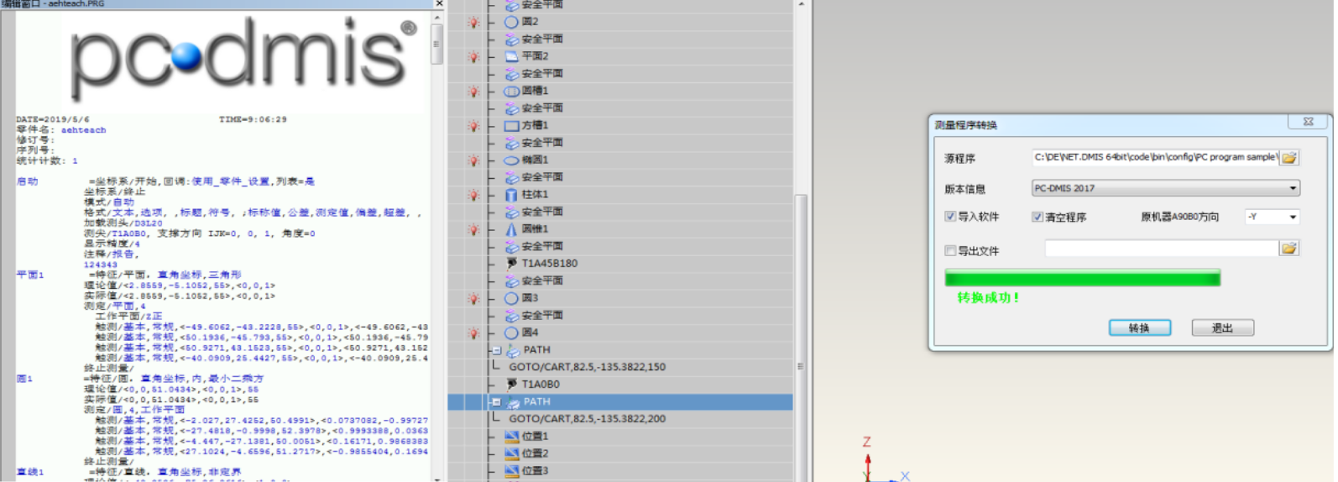Click the safety plane icon below 圆2
This screenshot has width=1338, height=482.
pyautogui.click(x=511, y=39)
